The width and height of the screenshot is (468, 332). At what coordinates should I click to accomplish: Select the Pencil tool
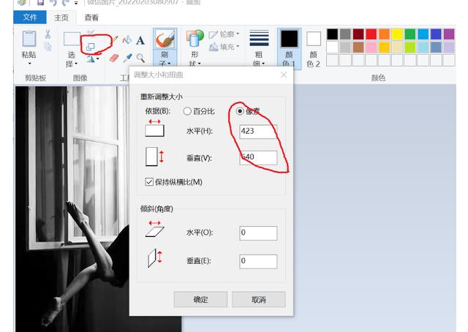click(114, 40)
